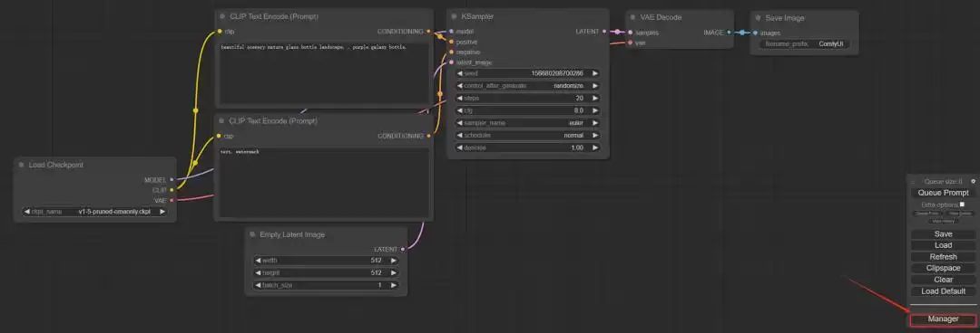Collapse the Load Checkpoint node dot

coord(22,165)
